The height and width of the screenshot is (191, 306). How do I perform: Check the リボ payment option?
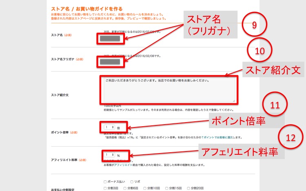coord(132,182)
